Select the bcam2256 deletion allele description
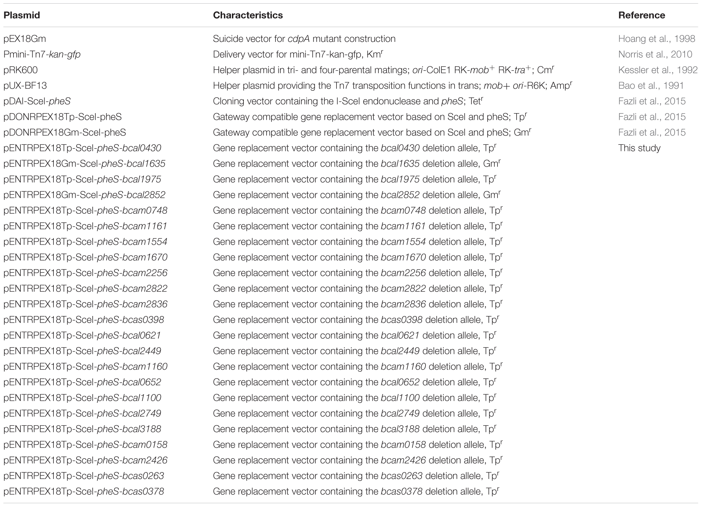 pos(358,273)
